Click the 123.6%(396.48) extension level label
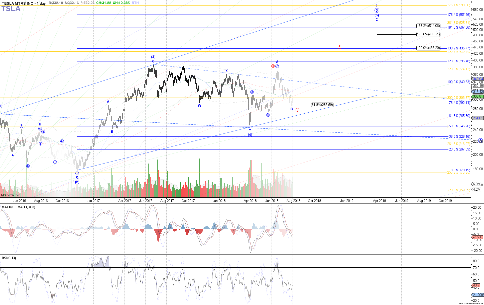 (x=459, y=61)
